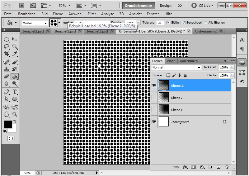Select the Zoom tool
The height and width of the screenshot is (176, 249).
(x=15, y=114)
